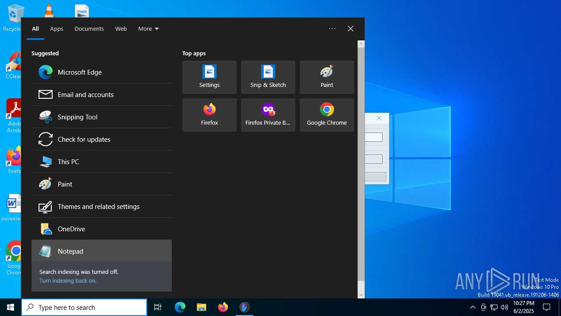Open File Explorer from the taskbar
This screenshot has height=316, width=561.
pos(201,307)
